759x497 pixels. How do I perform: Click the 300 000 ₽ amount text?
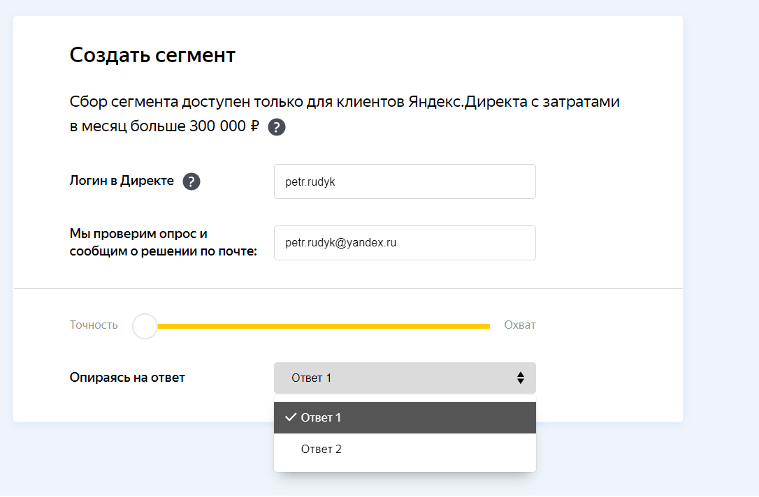tap(224, 127)
